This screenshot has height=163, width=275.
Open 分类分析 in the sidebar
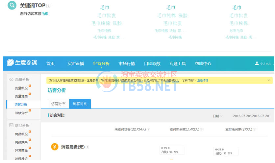point(21,158)
